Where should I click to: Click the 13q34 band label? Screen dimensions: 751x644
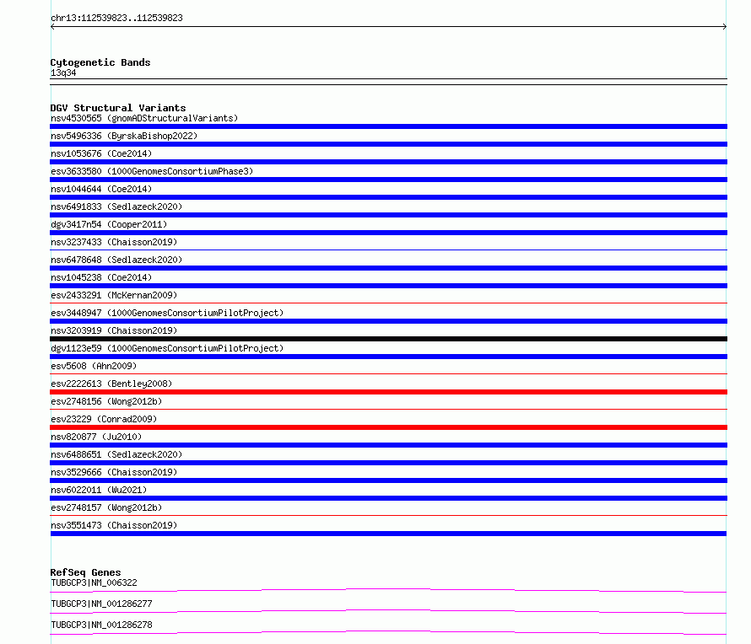tap(63, 72)
